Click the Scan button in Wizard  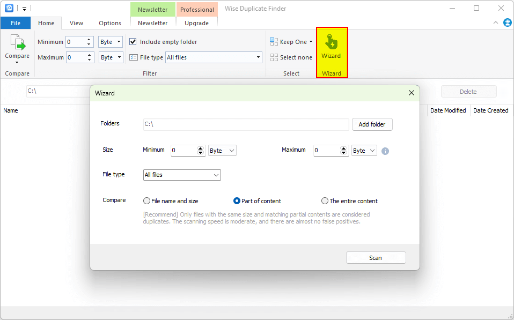coord(376,258)
